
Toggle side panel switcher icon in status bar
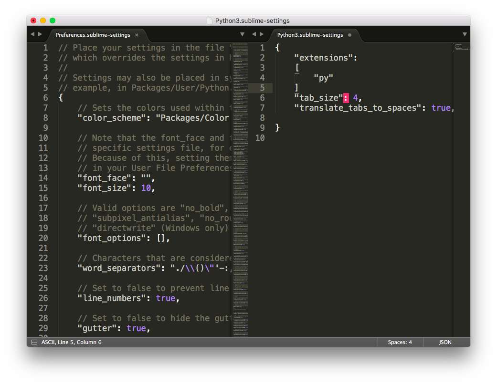coord(34,342)
